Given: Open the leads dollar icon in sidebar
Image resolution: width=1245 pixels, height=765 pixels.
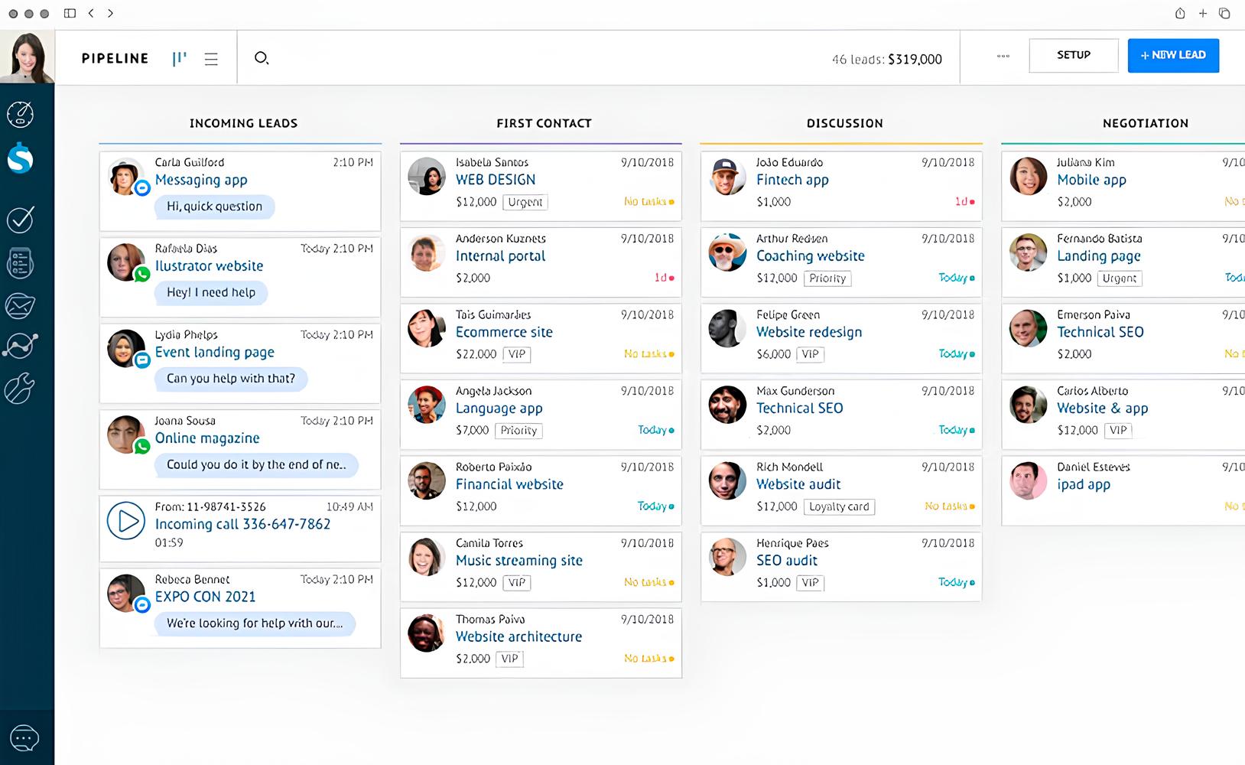Looking at the screenshot, I should [x=20, y=158].
